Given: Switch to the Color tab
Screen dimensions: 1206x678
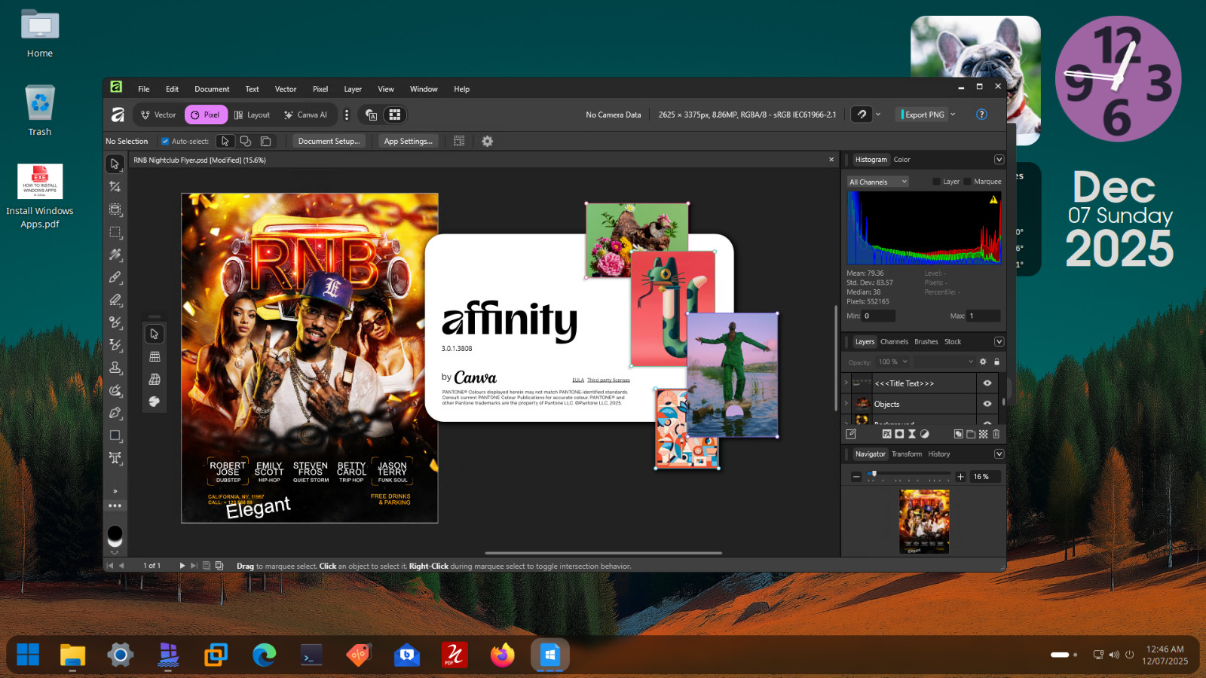Looking at the screenshot, I should pos(902,160).
